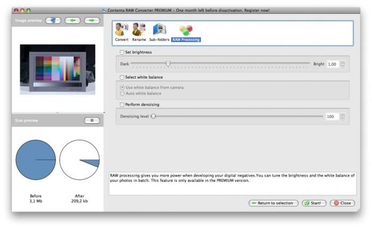Pause the size preview
Image resolution: width=372 pixels, height=228 pixels.
pyautogui.click(x=92, y=120)
